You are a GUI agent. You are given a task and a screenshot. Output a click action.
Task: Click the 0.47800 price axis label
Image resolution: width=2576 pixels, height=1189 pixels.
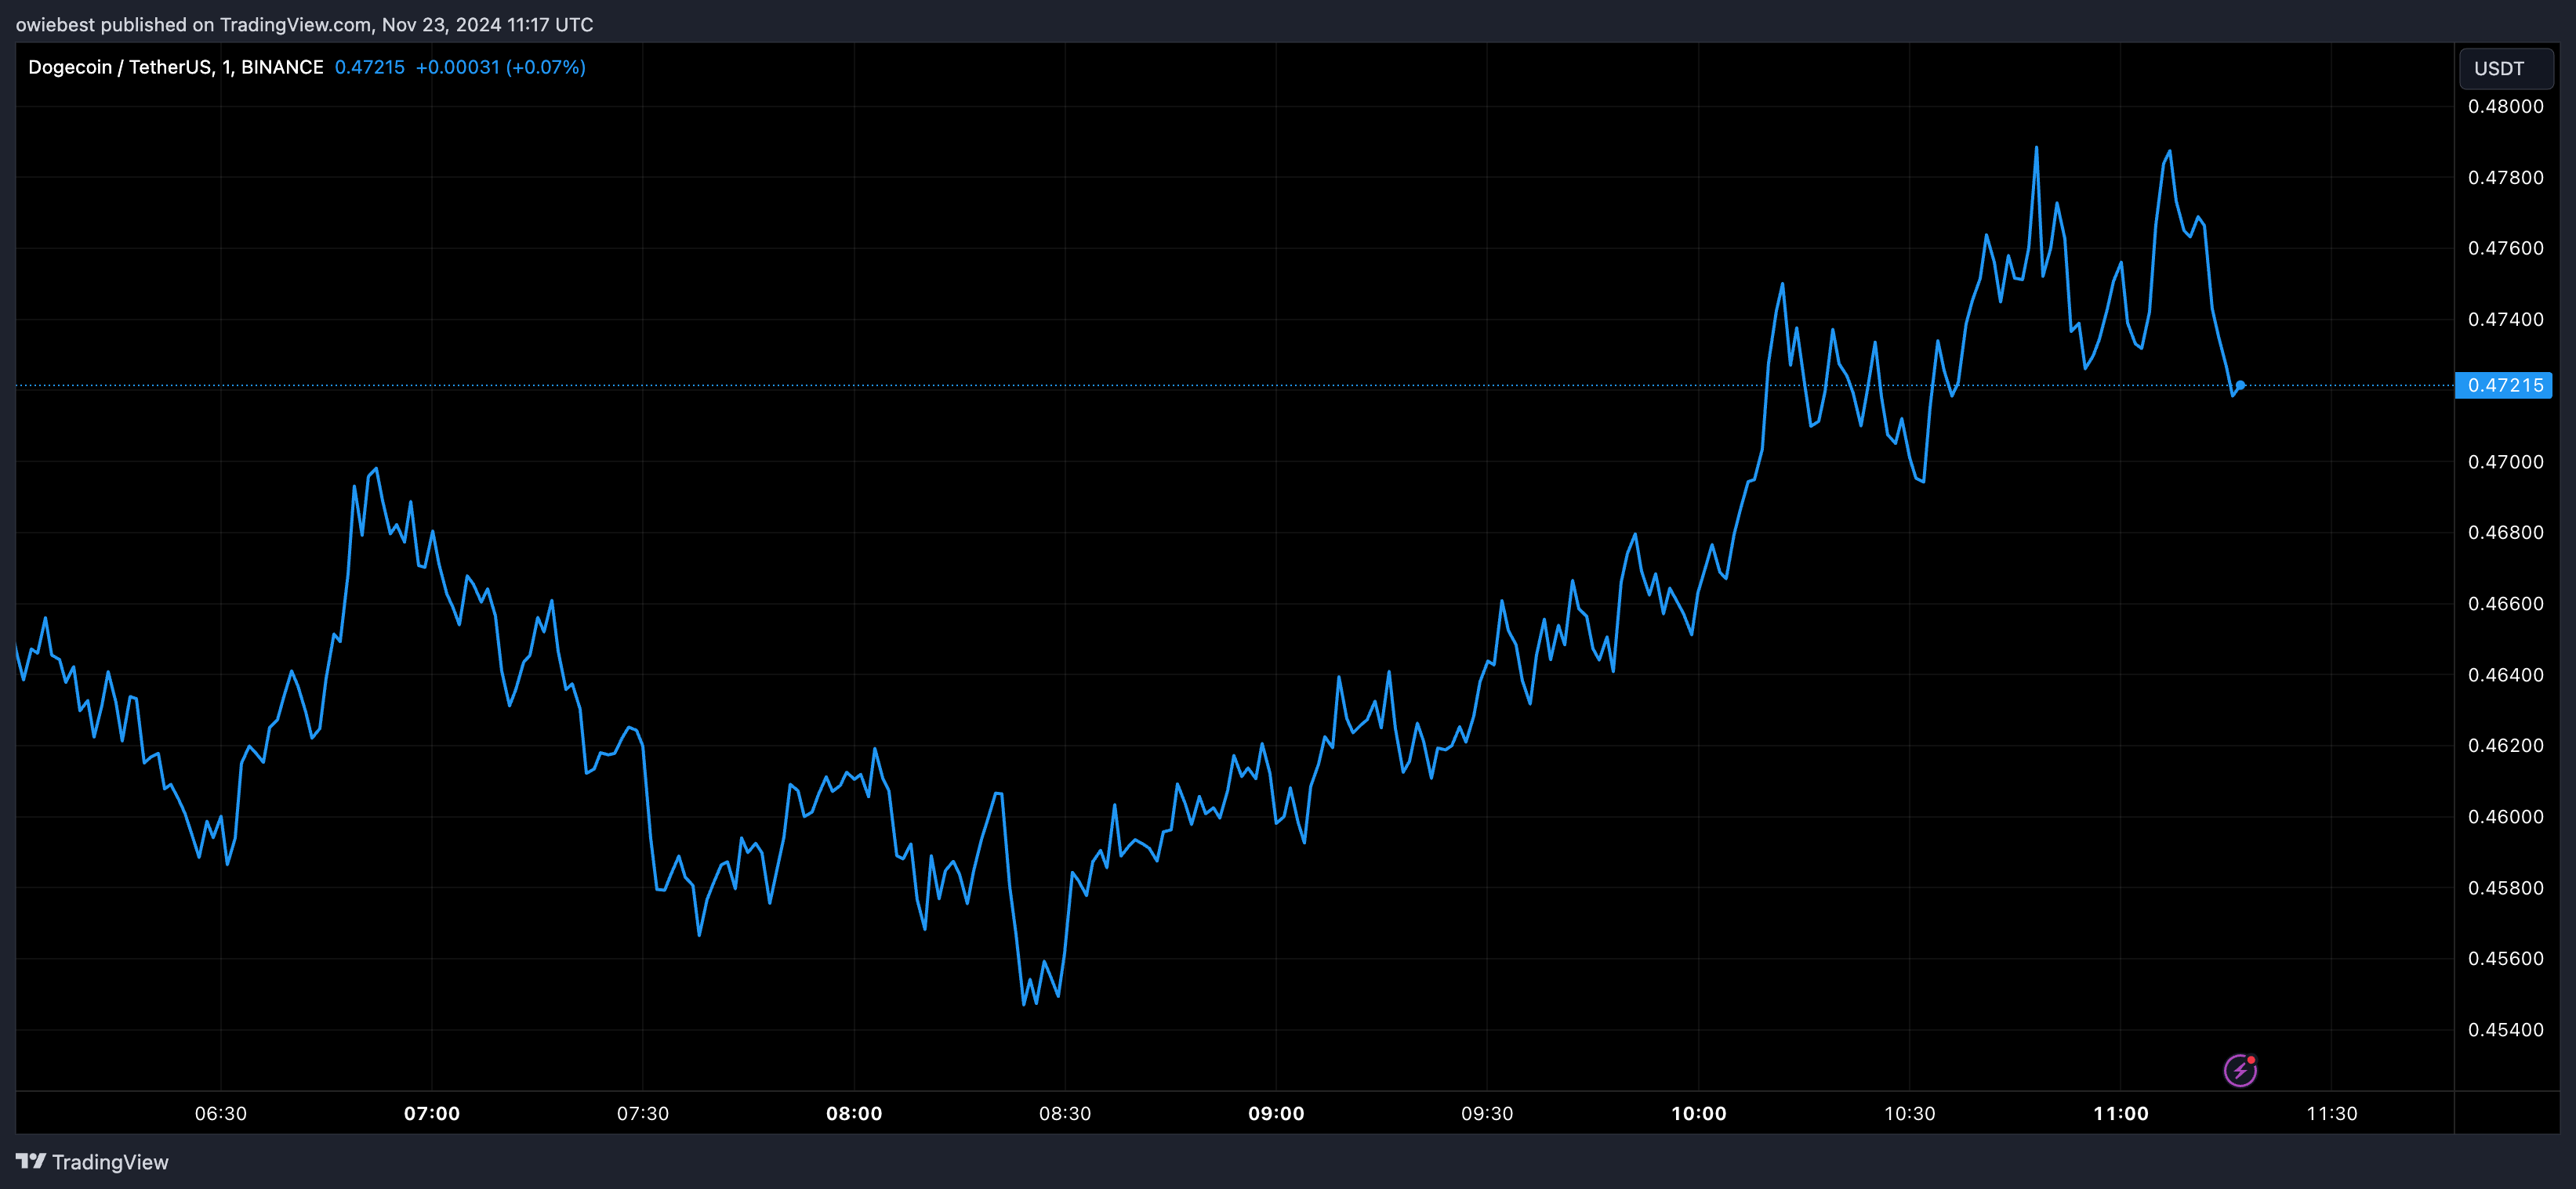(x=2505, y=178)
